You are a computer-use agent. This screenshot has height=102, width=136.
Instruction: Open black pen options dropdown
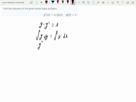(74, 4)
